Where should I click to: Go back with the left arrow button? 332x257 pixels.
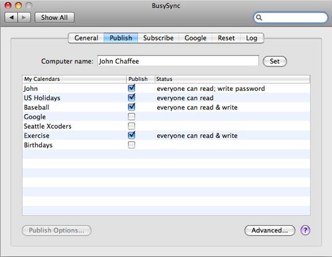tap(11, 17)
